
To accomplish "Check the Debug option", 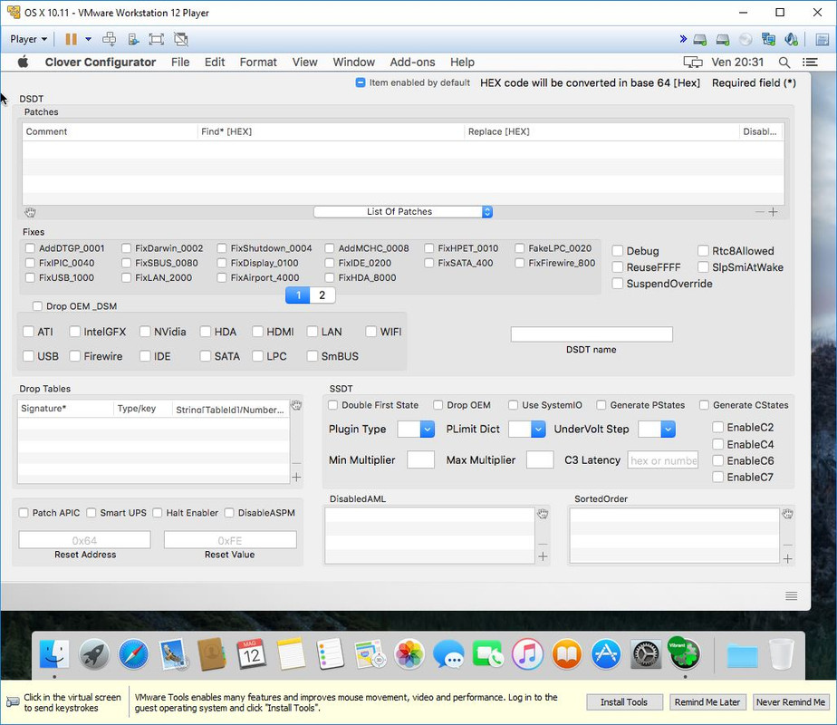I will 618,251.
